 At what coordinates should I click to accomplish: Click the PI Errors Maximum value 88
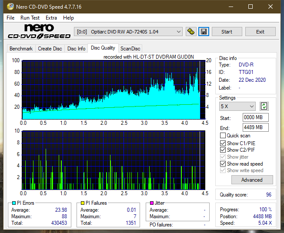pyautogui.click(x=64, y=216)
